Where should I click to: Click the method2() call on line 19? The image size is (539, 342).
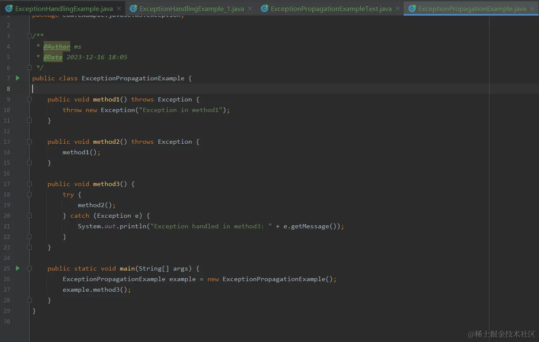tap(95, 205)
